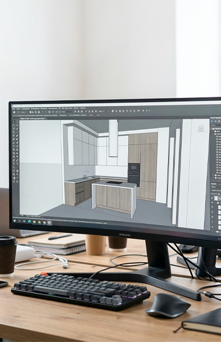This screenshot has height=342, width=221.
Task: Click the magnifier zoom icon in the top toolbar
Action: [127, 111]
